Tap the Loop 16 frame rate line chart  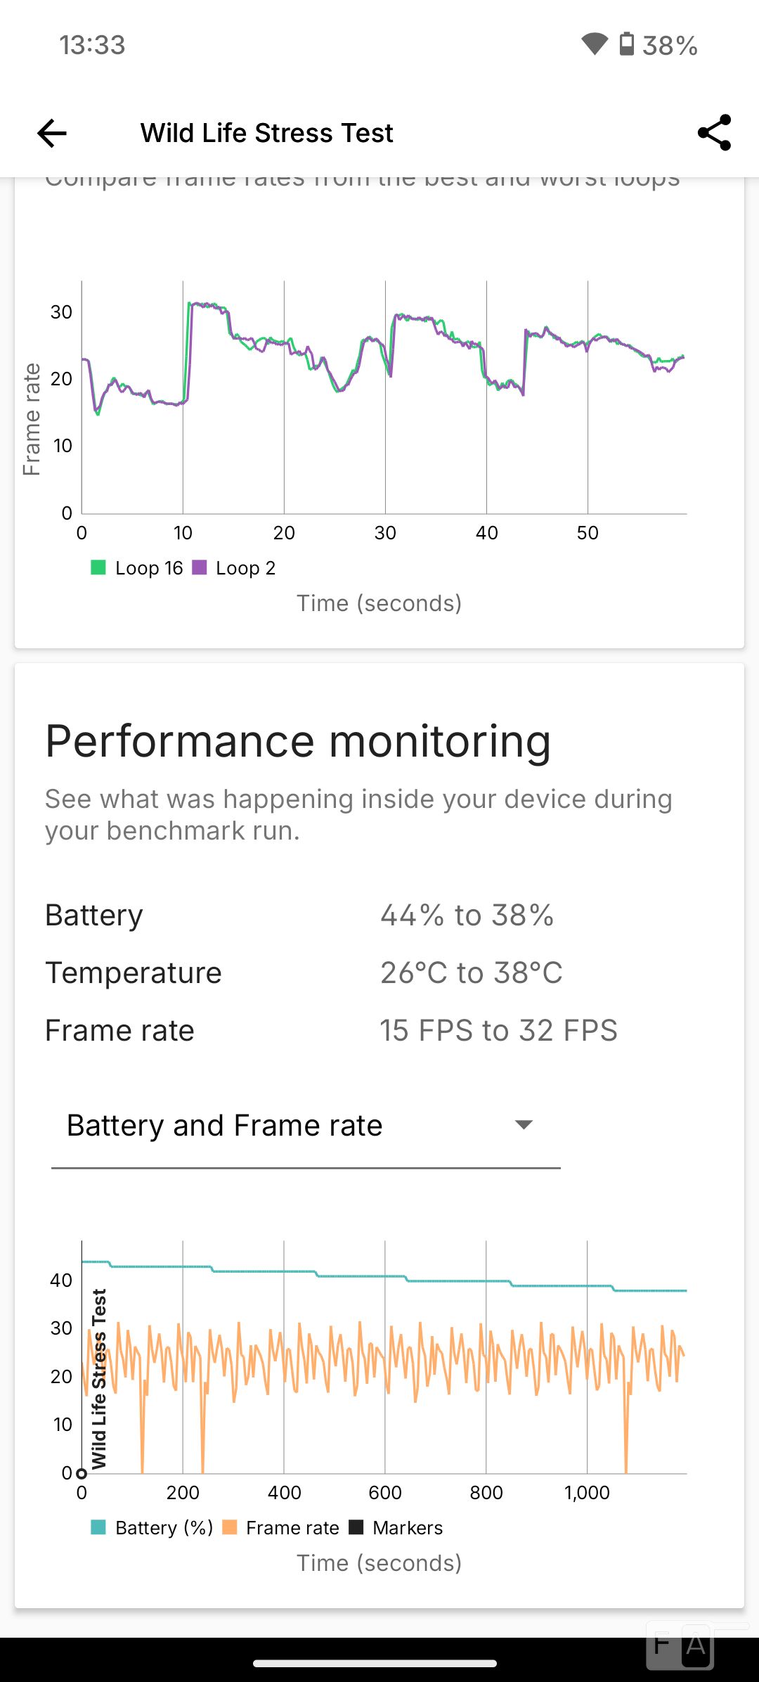384,397
